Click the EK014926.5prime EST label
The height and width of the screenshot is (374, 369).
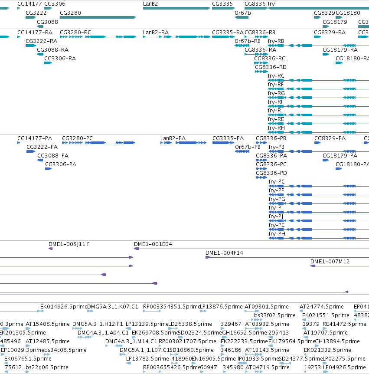[64, 307]
